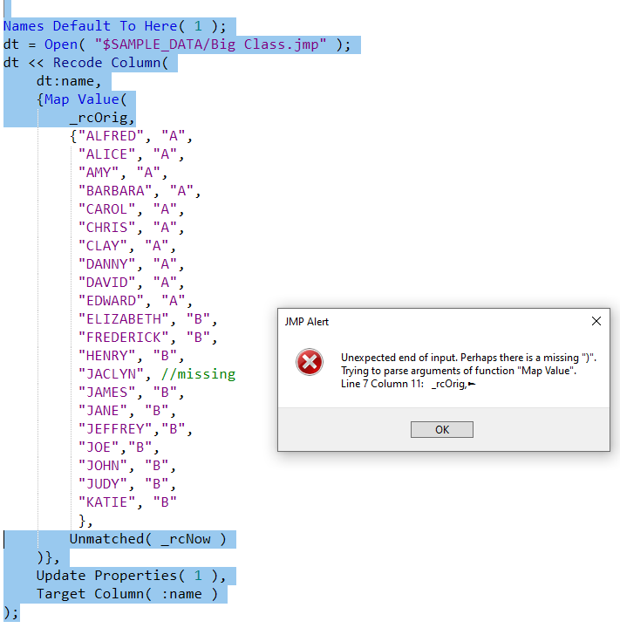Image resolution: width=620 pixels, height=628 pixels.
Task: Click the 'Trying to parse arguments' message line
Action: click(x=459, y=371)
